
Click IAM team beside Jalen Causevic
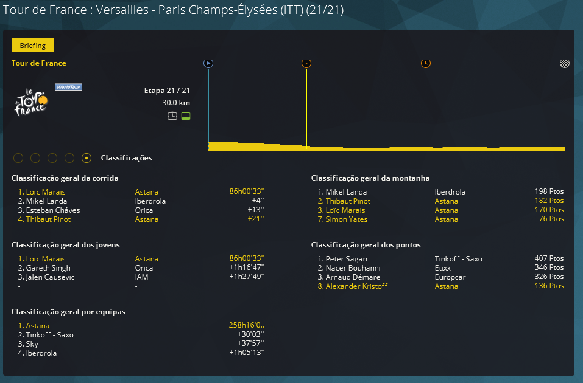141,277
